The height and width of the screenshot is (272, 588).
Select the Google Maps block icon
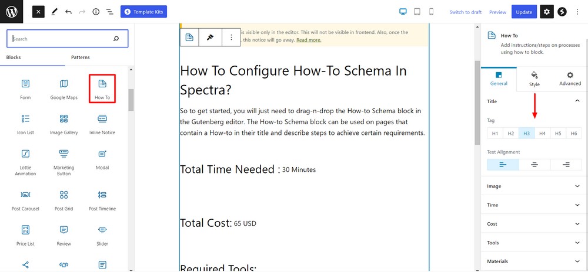(64, 89)
